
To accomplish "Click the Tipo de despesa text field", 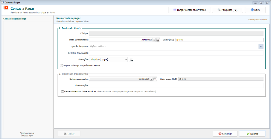I will [174, 46].
